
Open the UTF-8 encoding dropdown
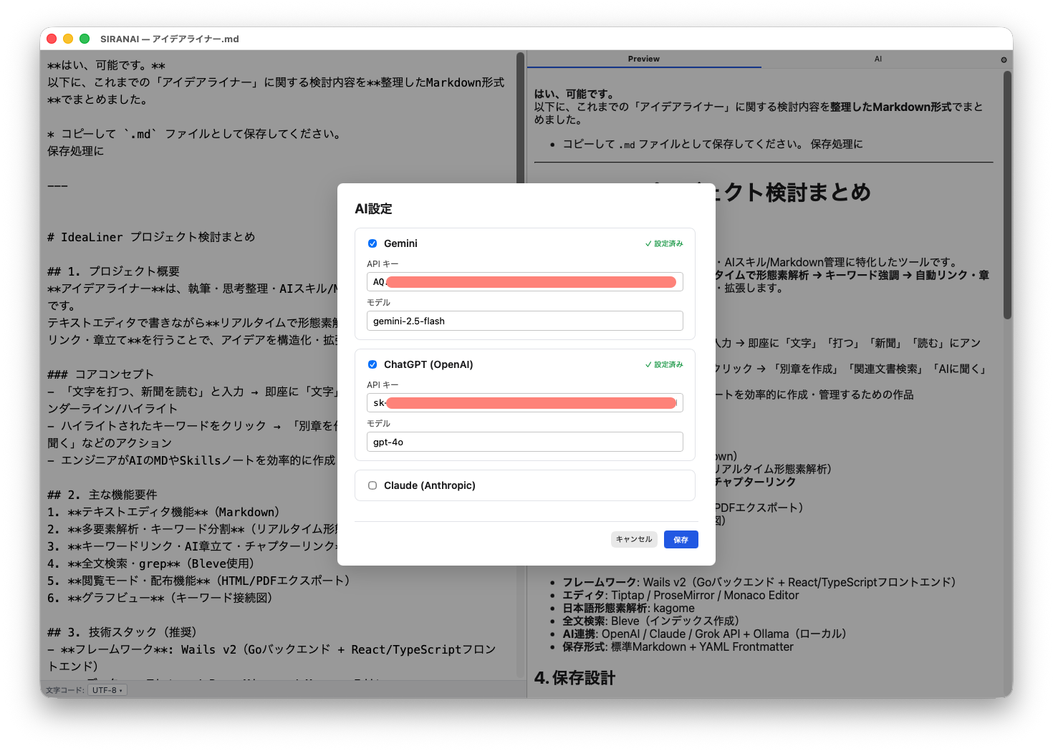107,690
